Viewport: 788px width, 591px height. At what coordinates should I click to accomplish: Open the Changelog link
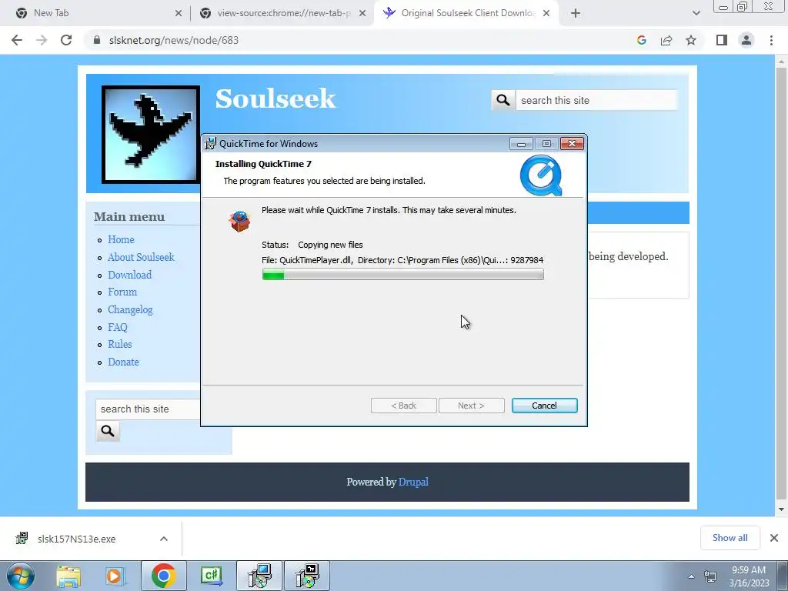tap(130, 309)
